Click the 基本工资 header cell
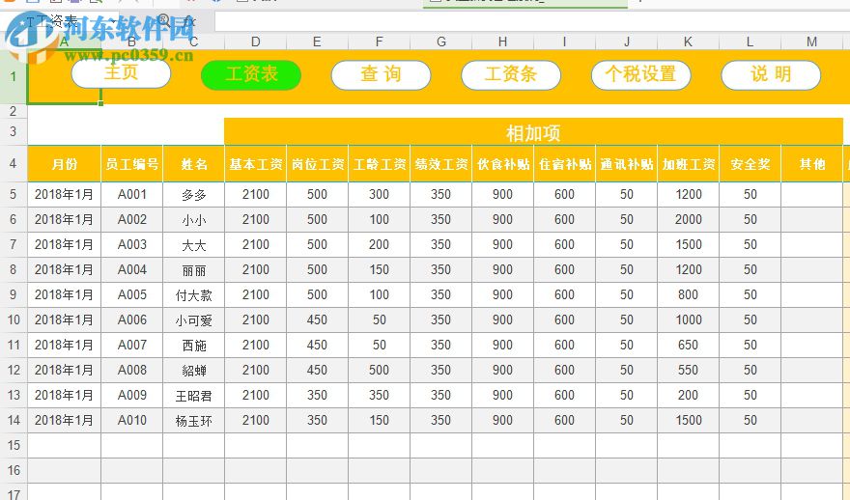This screenshot has width=850, height=500. (x=255, y=164)
